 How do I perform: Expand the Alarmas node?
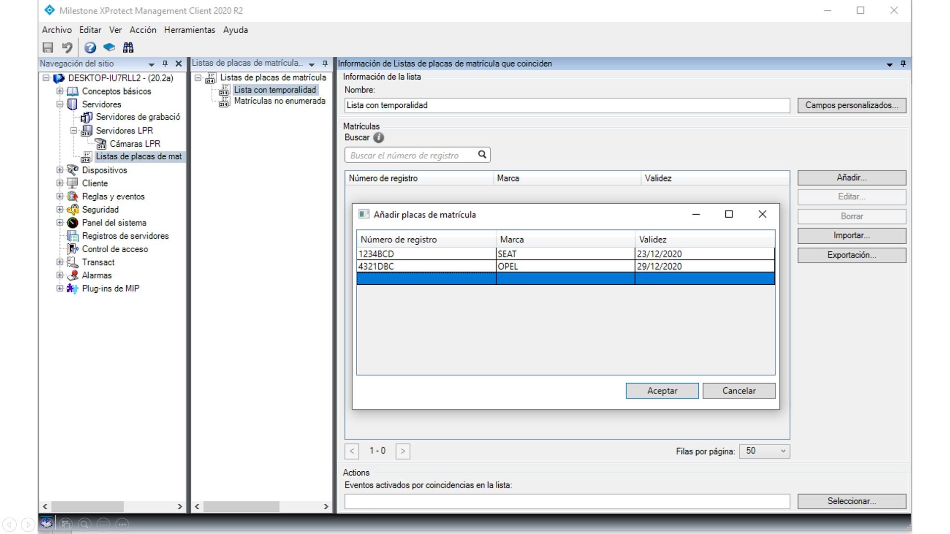coord(60,275)
